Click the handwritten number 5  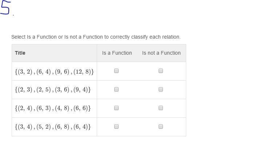point(5,8)
